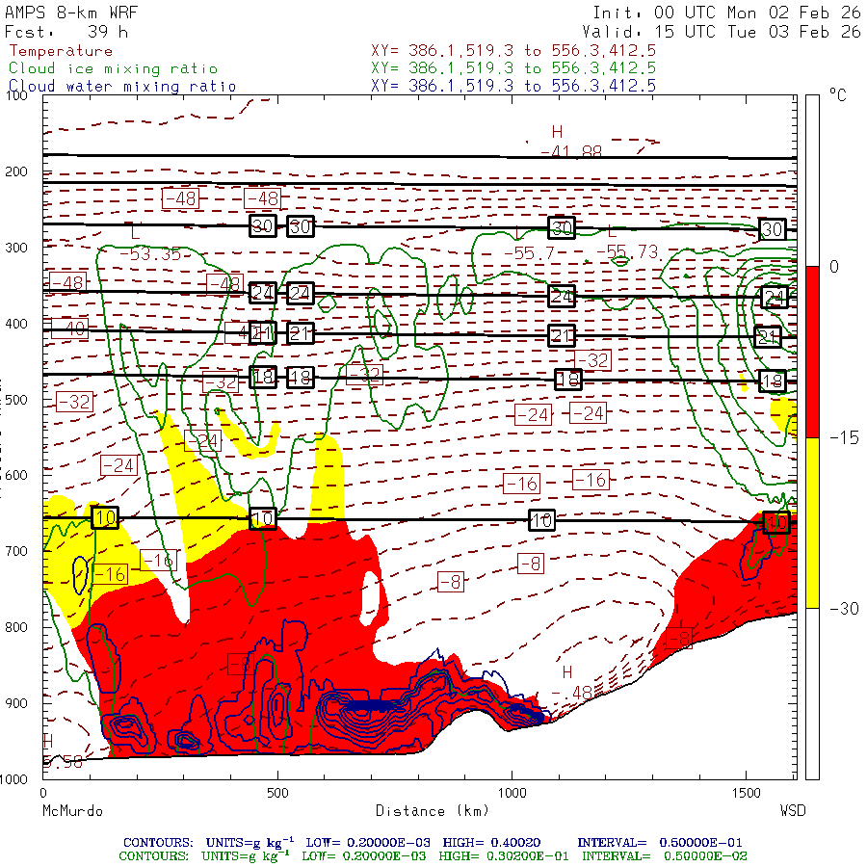Click the 'H -41.88' temperature maximum label
Viewport: 867px width, 867px height.
(x=570, y=142)
